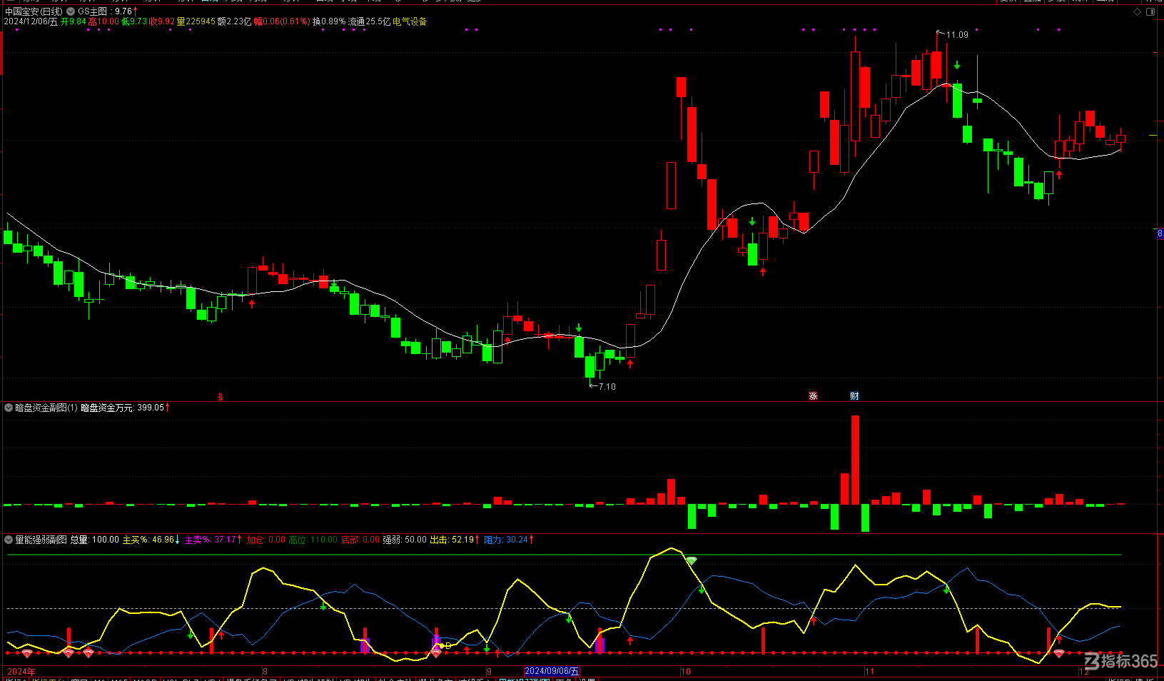Viewport: 1164px width, 681px height.
Task: Click the 涨 event marker icon
Action: tap(813, 396)
